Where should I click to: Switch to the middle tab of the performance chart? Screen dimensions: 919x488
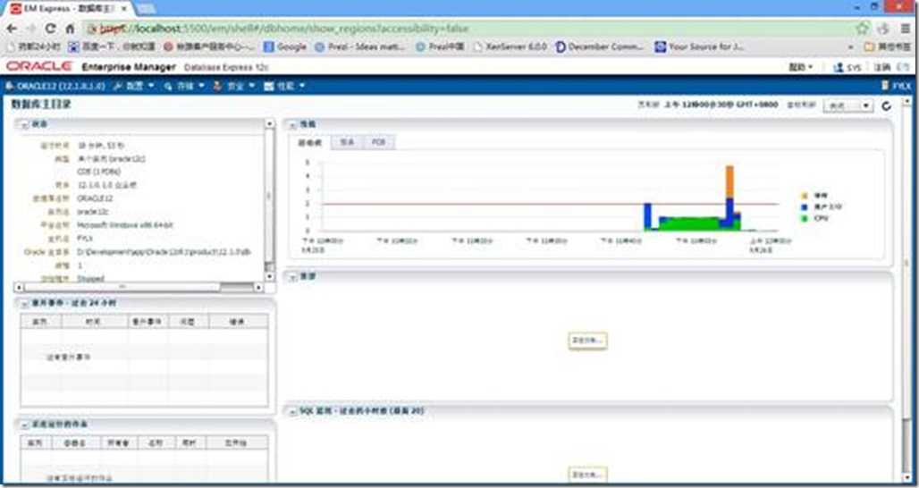(348, 142)
